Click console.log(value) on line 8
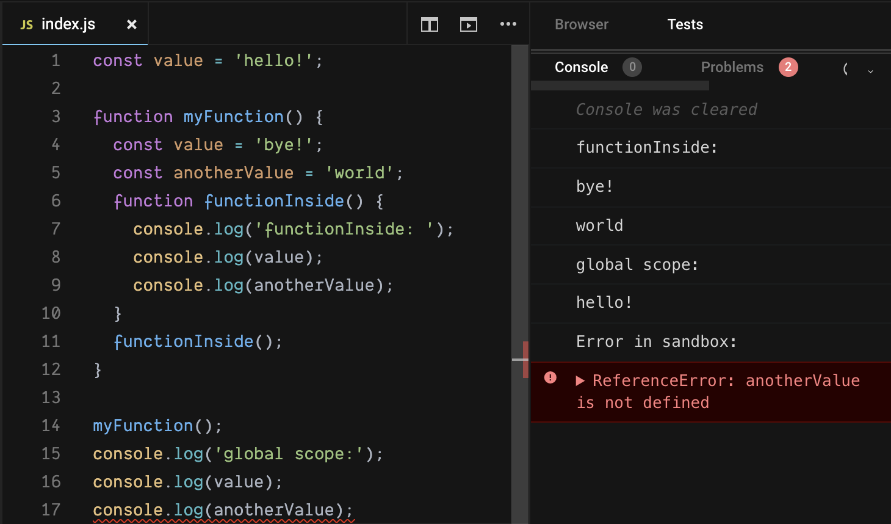 click(x=228, y=257)
